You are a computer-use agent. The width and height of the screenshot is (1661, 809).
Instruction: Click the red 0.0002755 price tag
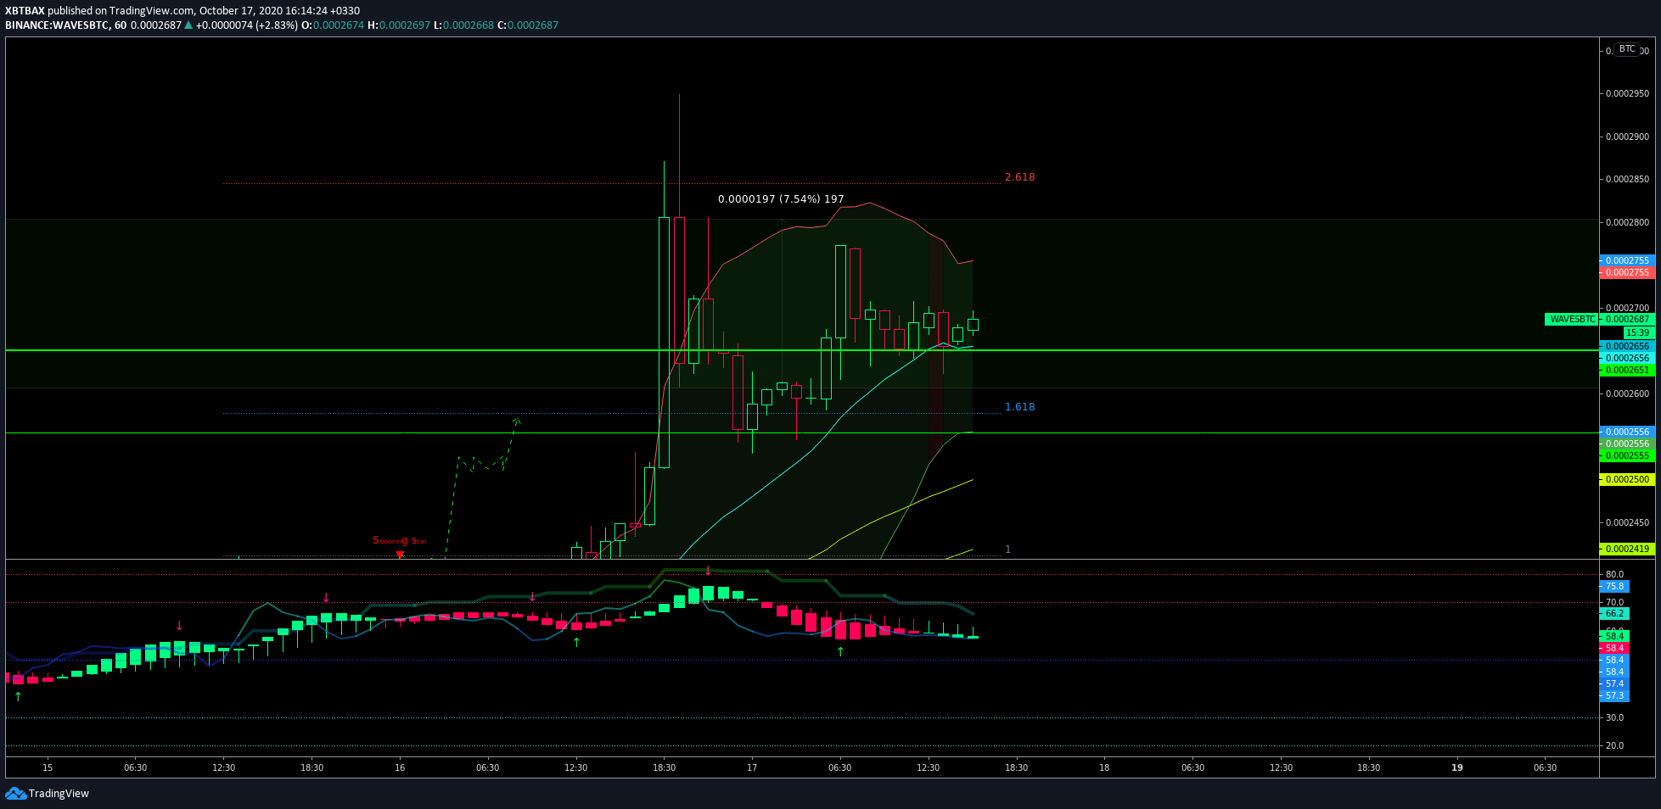(1627, 272)
